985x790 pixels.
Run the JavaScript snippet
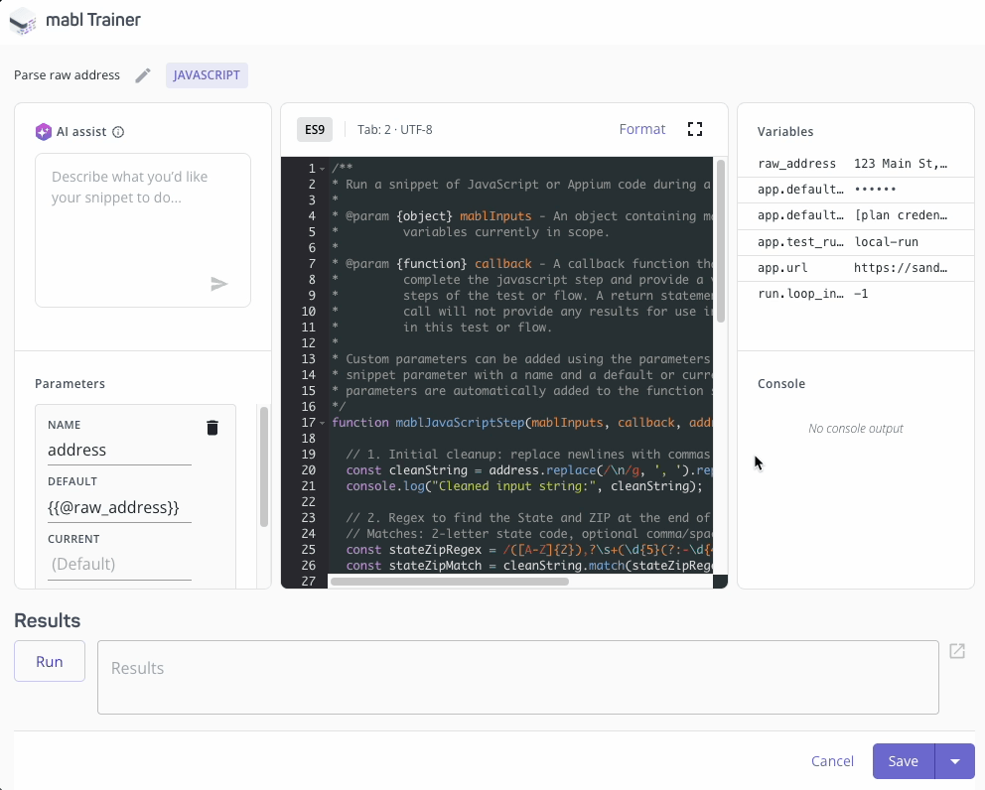click(50, 662)
